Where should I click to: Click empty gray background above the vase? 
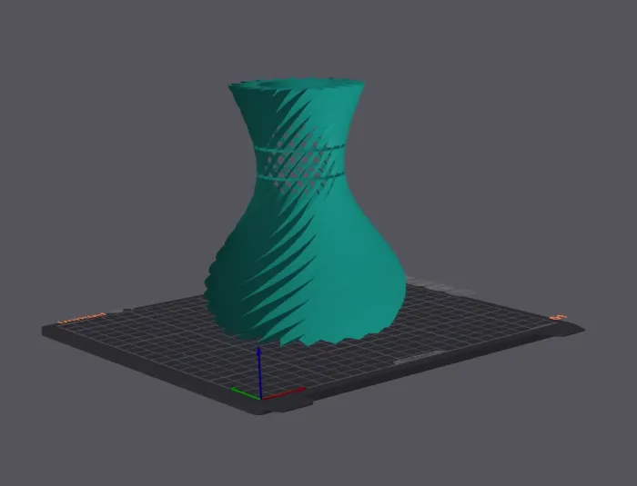coord(300,36)
